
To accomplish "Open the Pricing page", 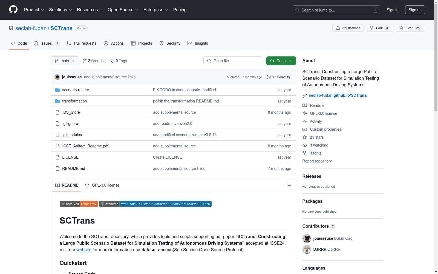I will click(180, 10).
